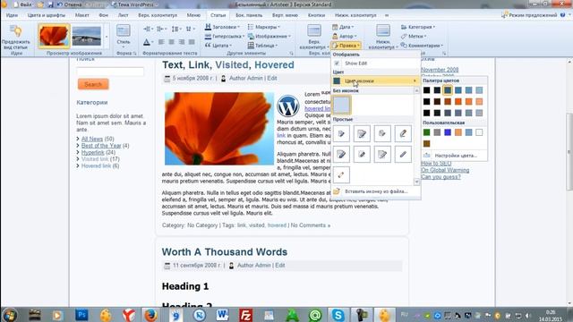Switch to the Макет ribbon tab

[x=81, y=15]
